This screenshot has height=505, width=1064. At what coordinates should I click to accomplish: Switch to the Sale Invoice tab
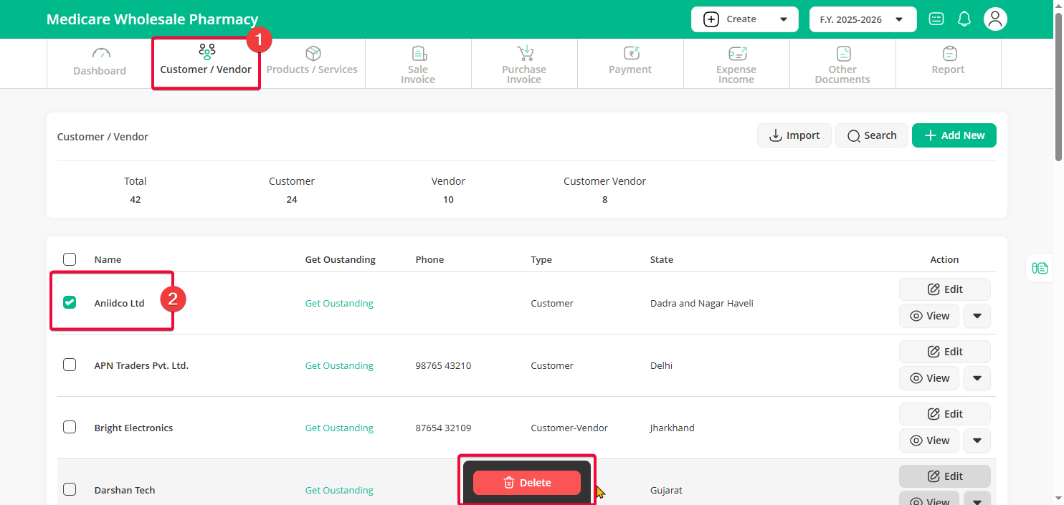click(418, 64)
